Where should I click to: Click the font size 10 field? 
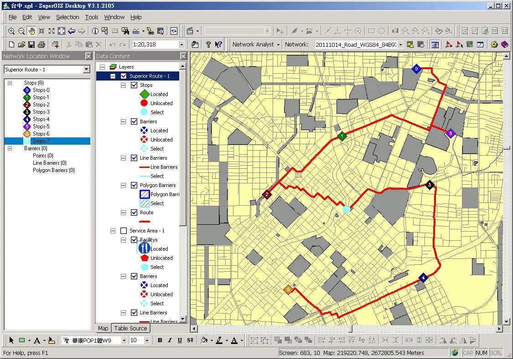point(136,340)
